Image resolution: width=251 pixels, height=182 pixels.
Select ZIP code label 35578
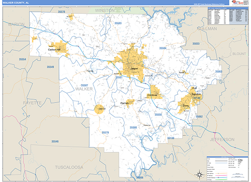click(61, 12)
